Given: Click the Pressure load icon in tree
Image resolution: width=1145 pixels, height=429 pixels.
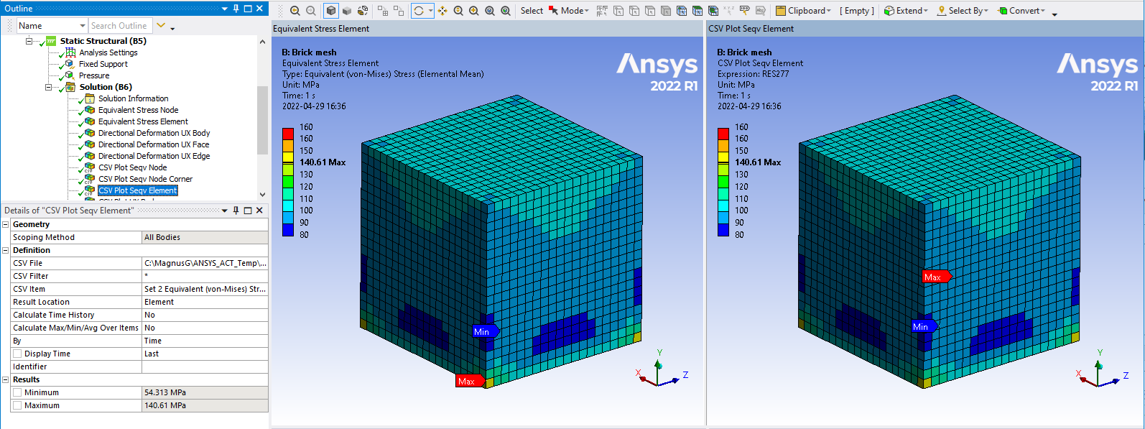Looking at the screenshot, I should pos(70,75).
